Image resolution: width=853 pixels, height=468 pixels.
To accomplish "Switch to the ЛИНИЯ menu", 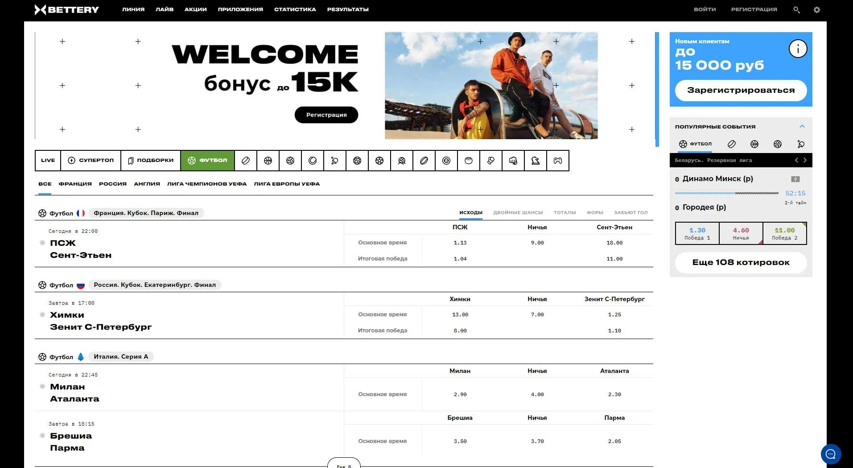I will tap(133, 9).
